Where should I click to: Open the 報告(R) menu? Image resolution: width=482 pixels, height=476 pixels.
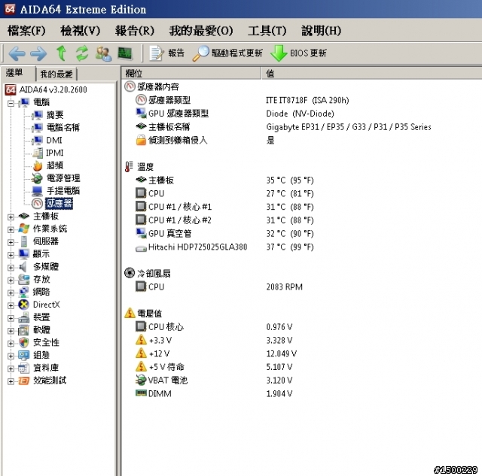(x=135, y=30)
